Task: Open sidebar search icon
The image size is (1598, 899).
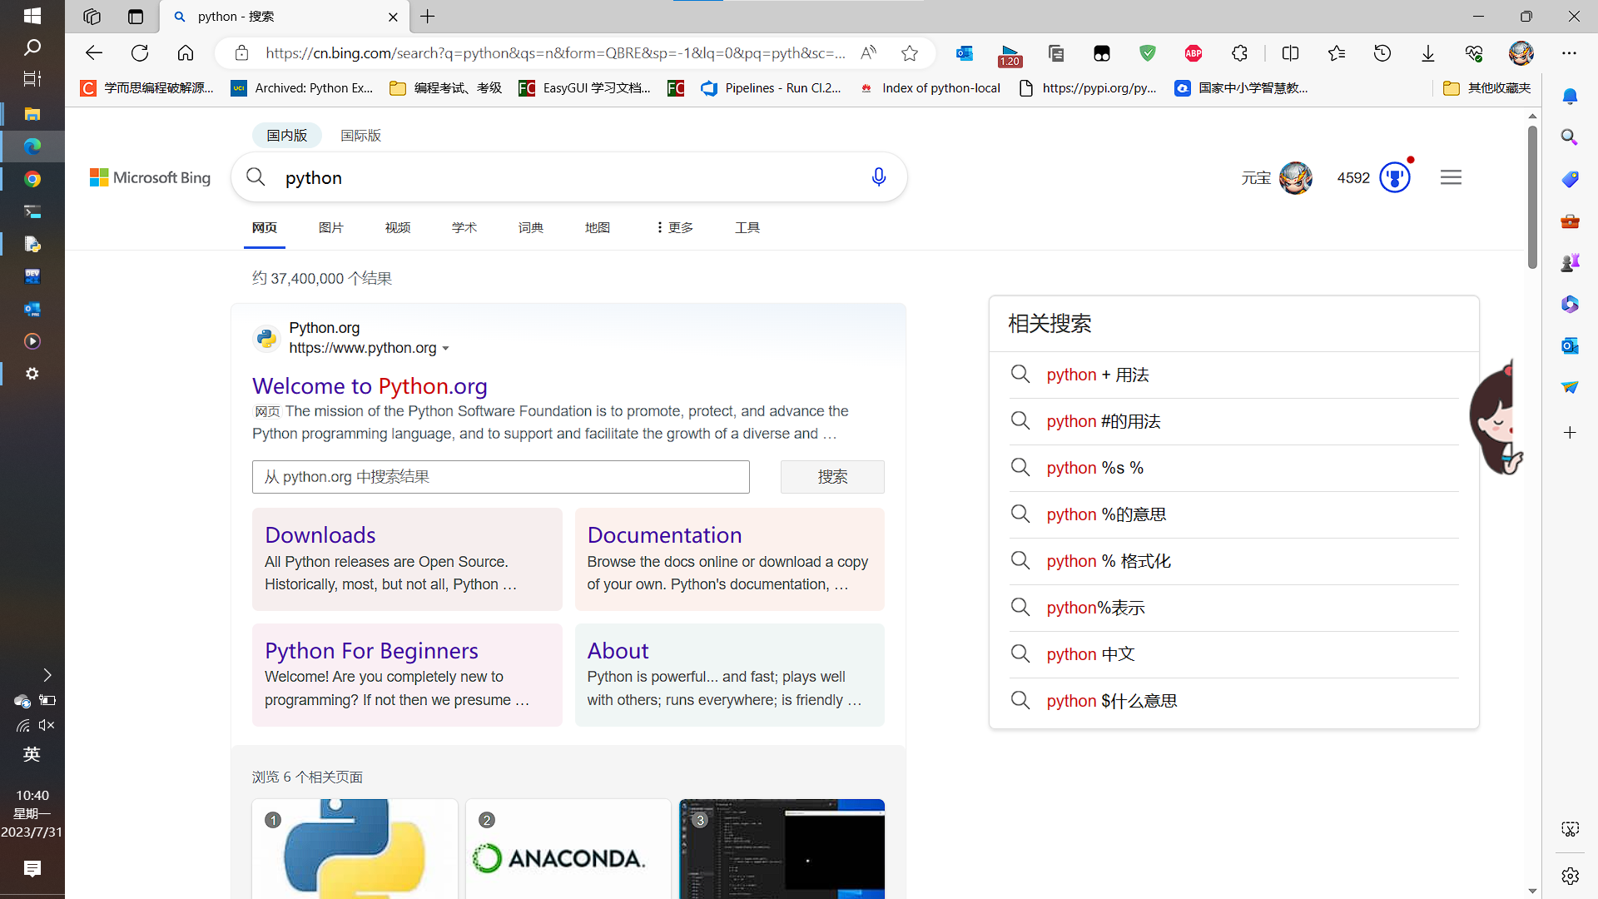Action: [x=1570, y=137]
